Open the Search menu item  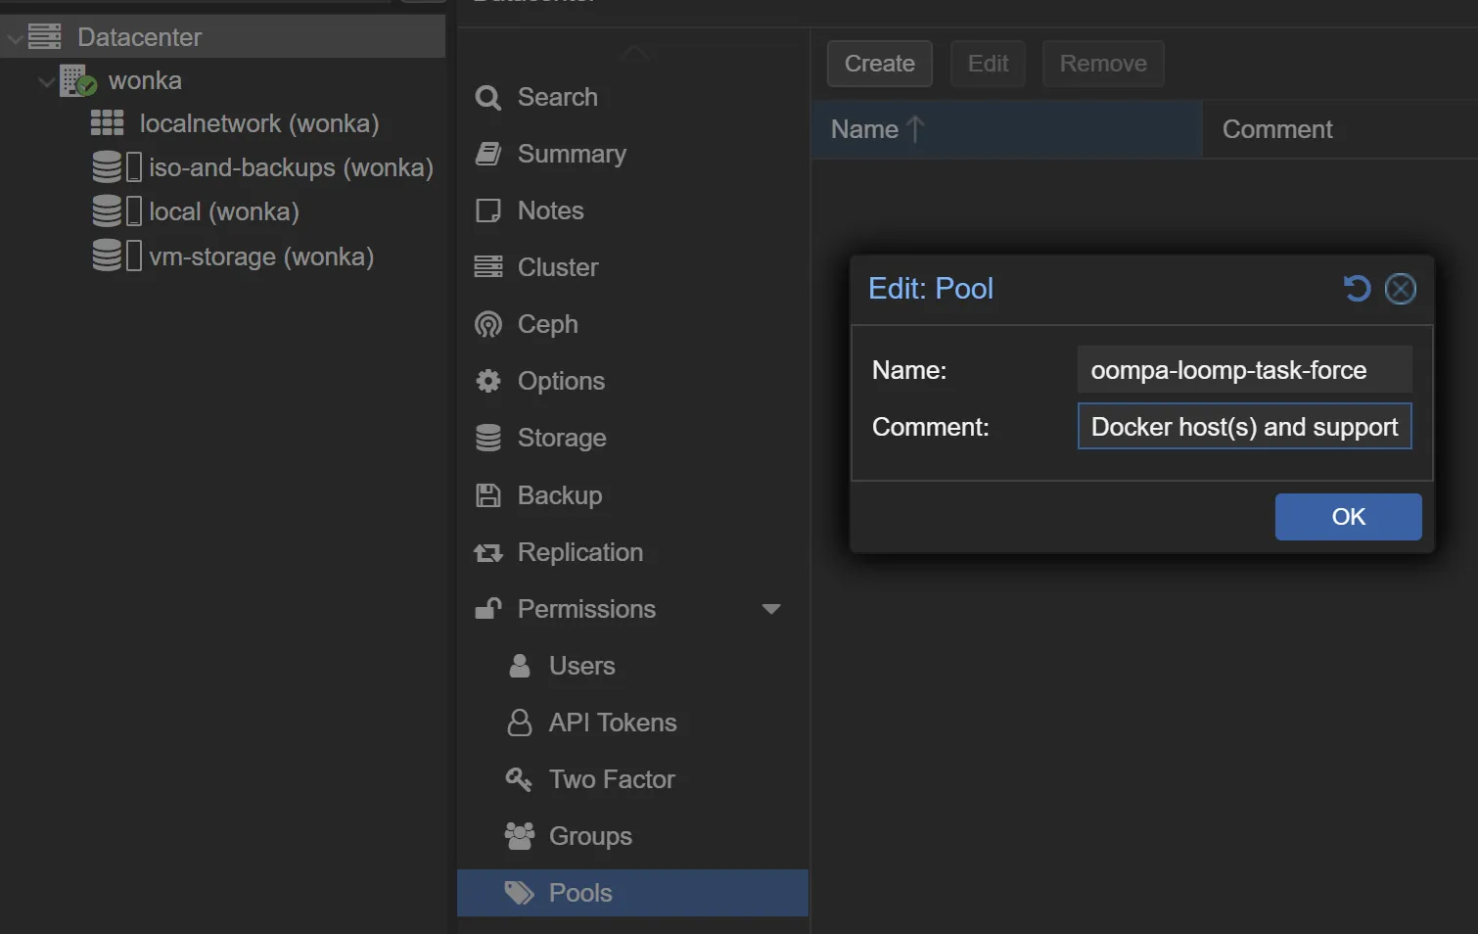(632, 98)
